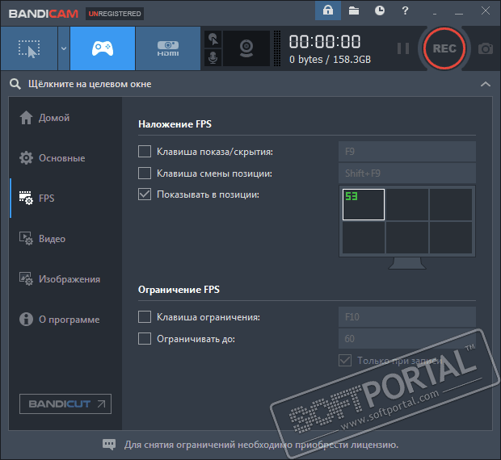The height and width of the screenshot is (460, 501).
Task: Select top-right FPS position cell
Action: pyautogui.click(x=451, y=204)
